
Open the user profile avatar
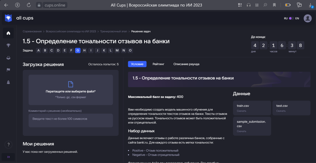click(x=308, y=18)
